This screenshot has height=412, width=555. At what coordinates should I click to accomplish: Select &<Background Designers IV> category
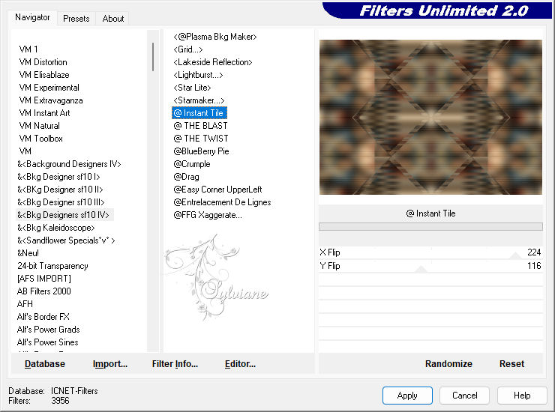coord(69,164)
